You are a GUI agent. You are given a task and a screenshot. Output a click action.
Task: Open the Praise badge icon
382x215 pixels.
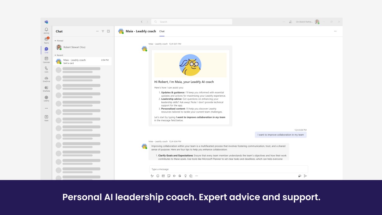click(x=185, y=176)
